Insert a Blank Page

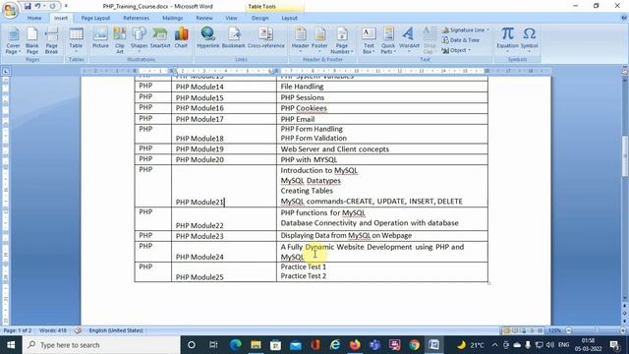point(32,40)
